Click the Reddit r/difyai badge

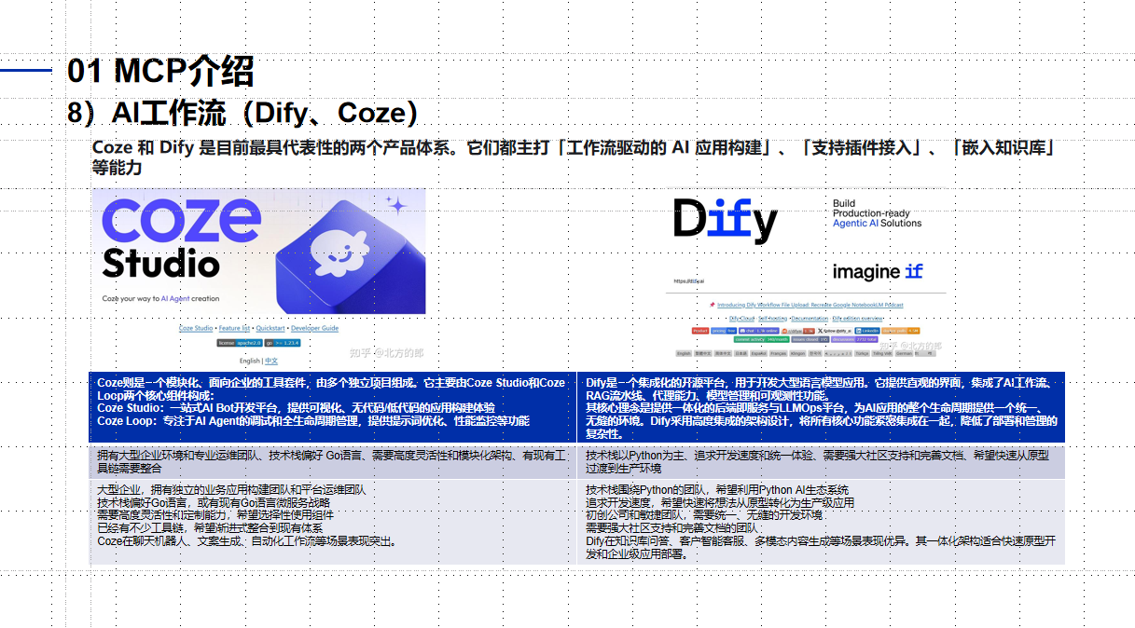point(798,331)
